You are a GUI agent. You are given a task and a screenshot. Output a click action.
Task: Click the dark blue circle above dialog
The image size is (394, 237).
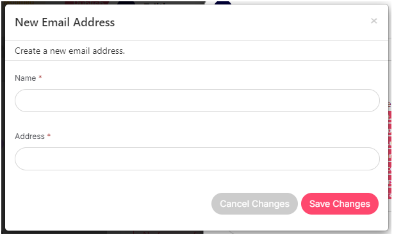223,3
